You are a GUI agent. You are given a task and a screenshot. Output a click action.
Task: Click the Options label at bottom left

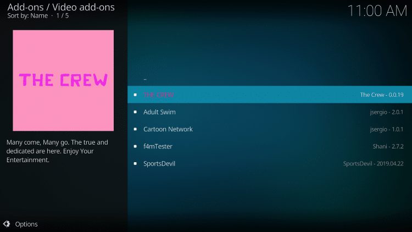[x=26, y=224]
